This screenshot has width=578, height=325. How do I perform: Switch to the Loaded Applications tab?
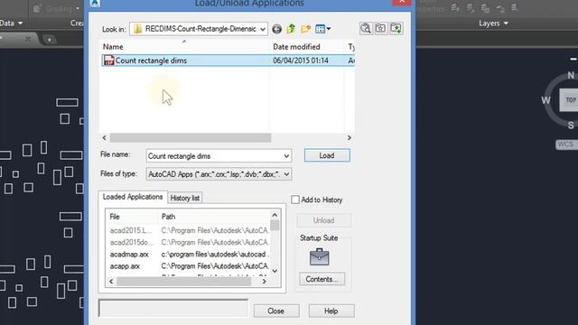tap(133, 197)
